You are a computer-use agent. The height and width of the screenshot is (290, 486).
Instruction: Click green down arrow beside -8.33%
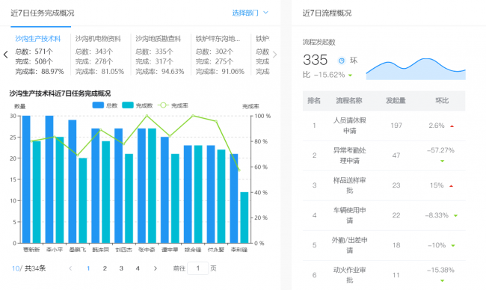pyautogui.click(x=455, y=216)
